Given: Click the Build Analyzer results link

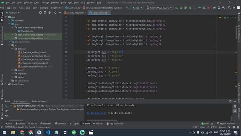Looking at the screenshot, I should [96, 113].
